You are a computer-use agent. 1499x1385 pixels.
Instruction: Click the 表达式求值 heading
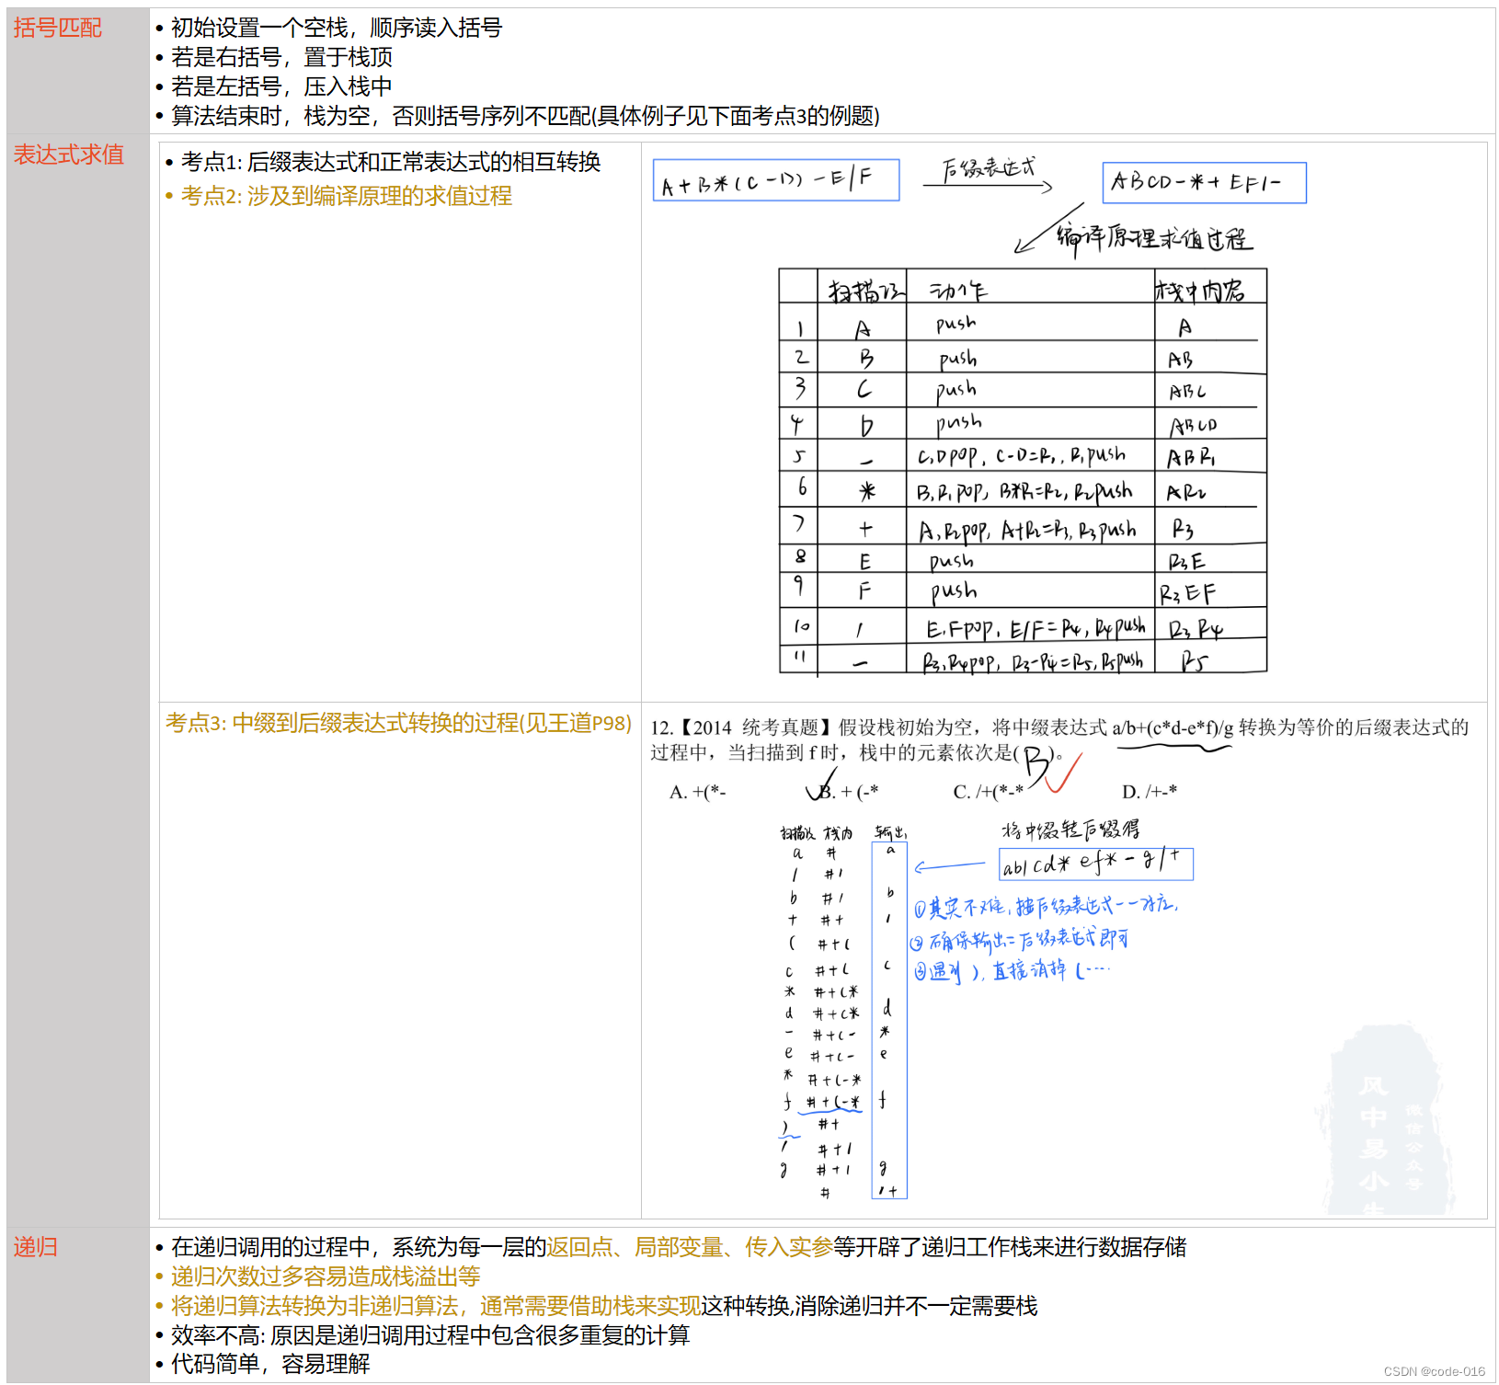[68, 155]
